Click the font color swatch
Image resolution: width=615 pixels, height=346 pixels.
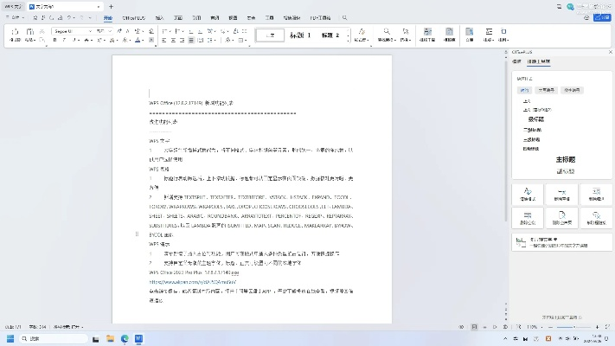(x=138, y=40)
